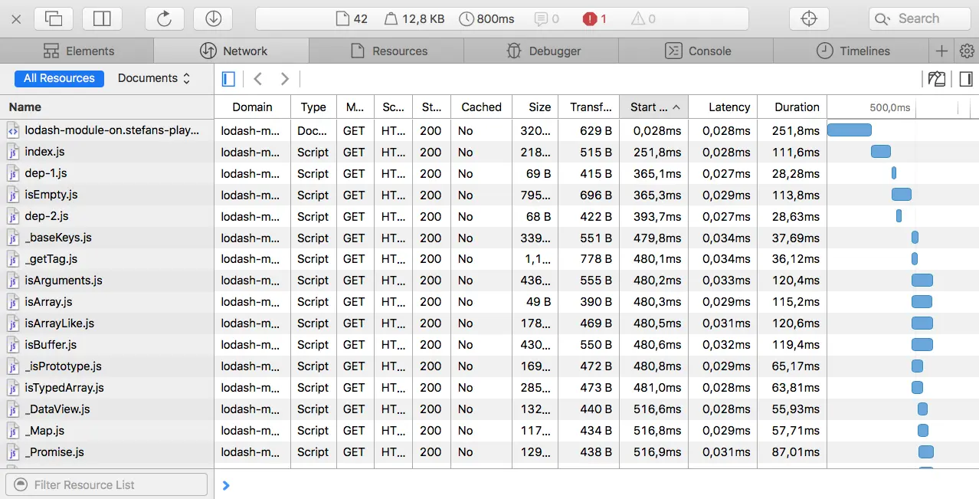This screenshot has width=979, height=499.
Task: Click the resource count 42 indicator
Action: (352, 18)
